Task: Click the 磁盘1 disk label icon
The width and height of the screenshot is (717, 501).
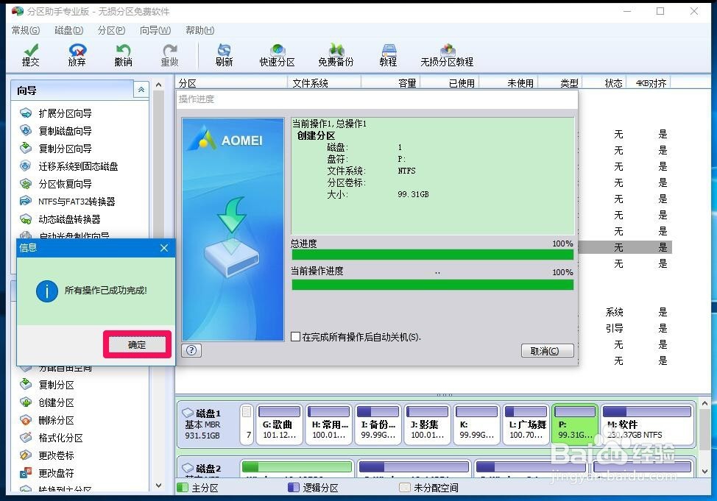Action: [x=188, y=412]
